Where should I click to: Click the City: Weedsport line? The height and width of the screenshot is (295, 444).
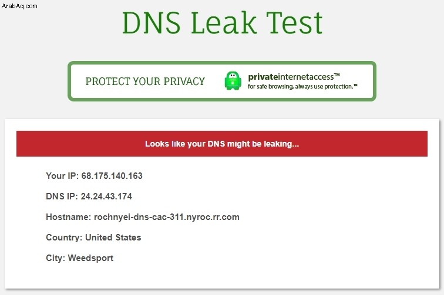pyautogui.click(x=79, y=258)
